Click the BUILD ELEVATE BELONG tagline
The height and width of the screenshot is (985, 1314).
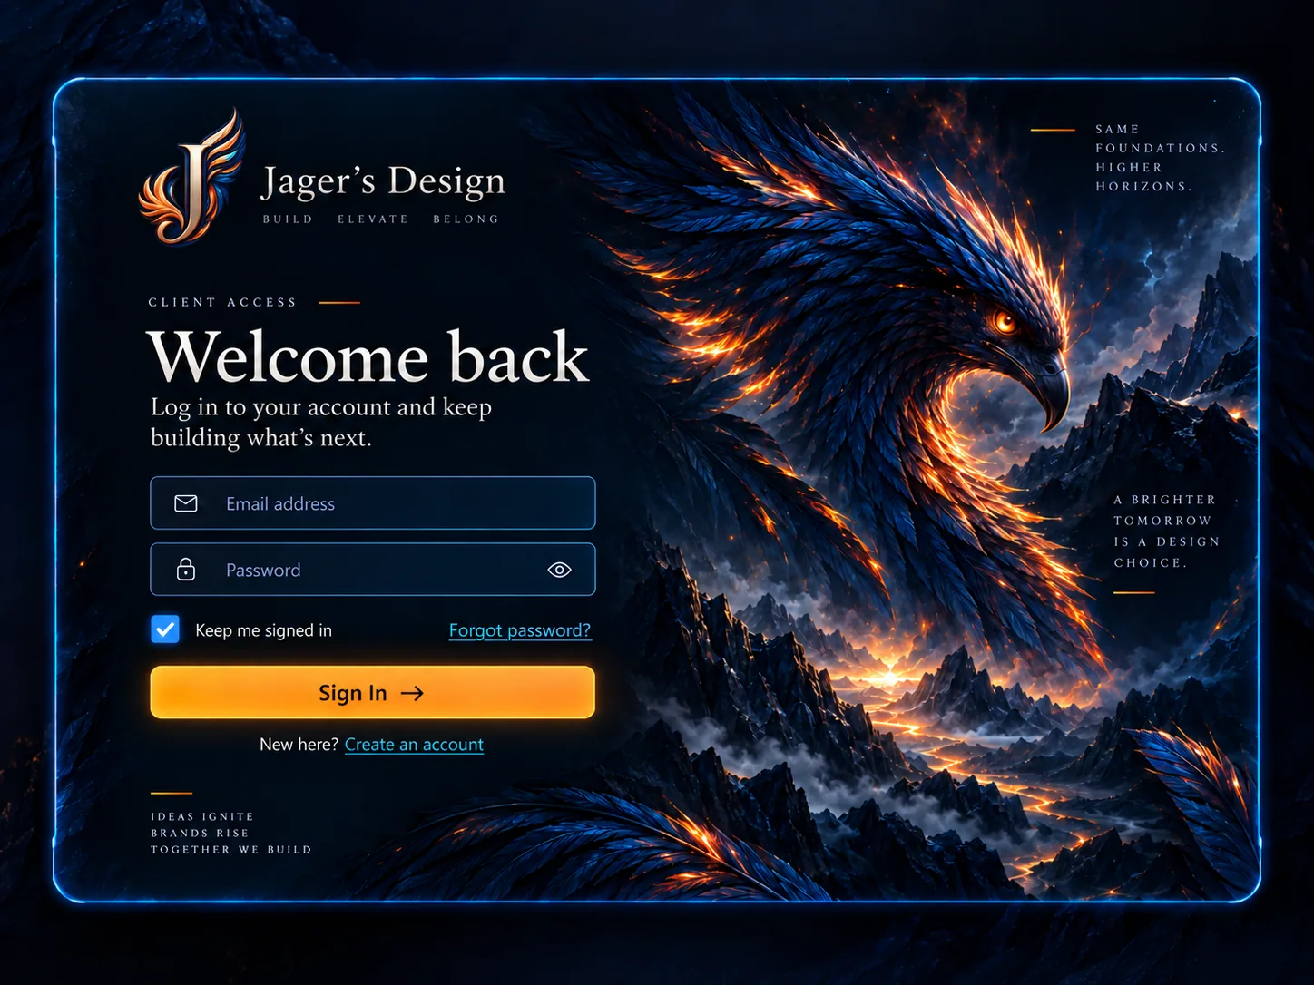coord(381,219)
